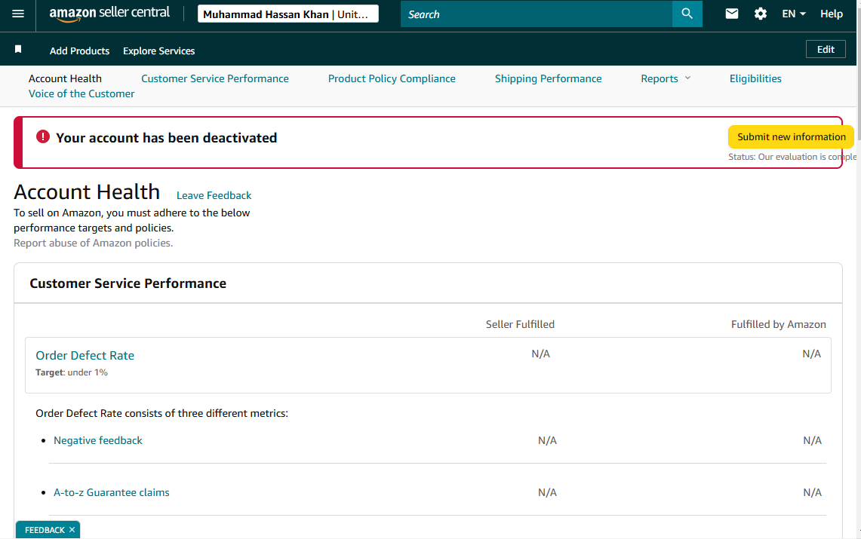Click the Seller Fulfilled column header
This screenshot has width=861, height=539.
pyautogui.click(x=520, y=324)
